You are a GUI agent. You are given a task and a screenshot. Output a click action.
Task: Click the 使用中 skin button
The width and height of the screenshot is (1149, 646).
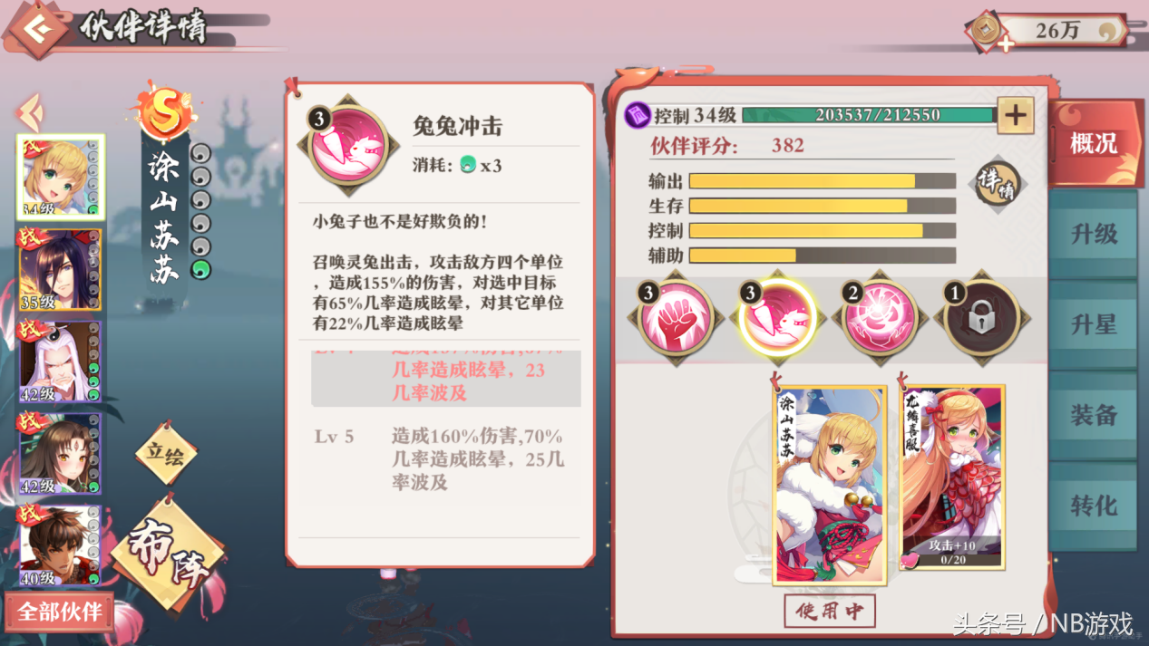(x=830, y=611)
